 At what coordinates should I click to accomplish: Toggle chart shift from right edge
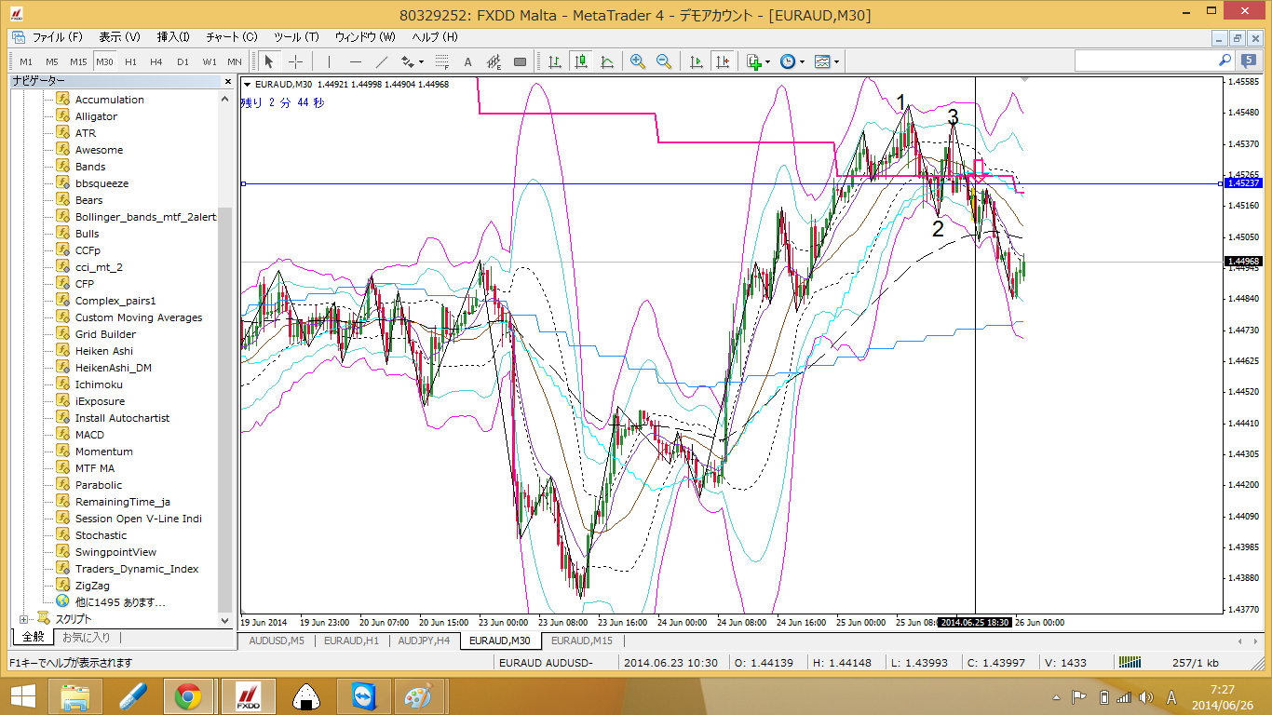coord(722,61)
